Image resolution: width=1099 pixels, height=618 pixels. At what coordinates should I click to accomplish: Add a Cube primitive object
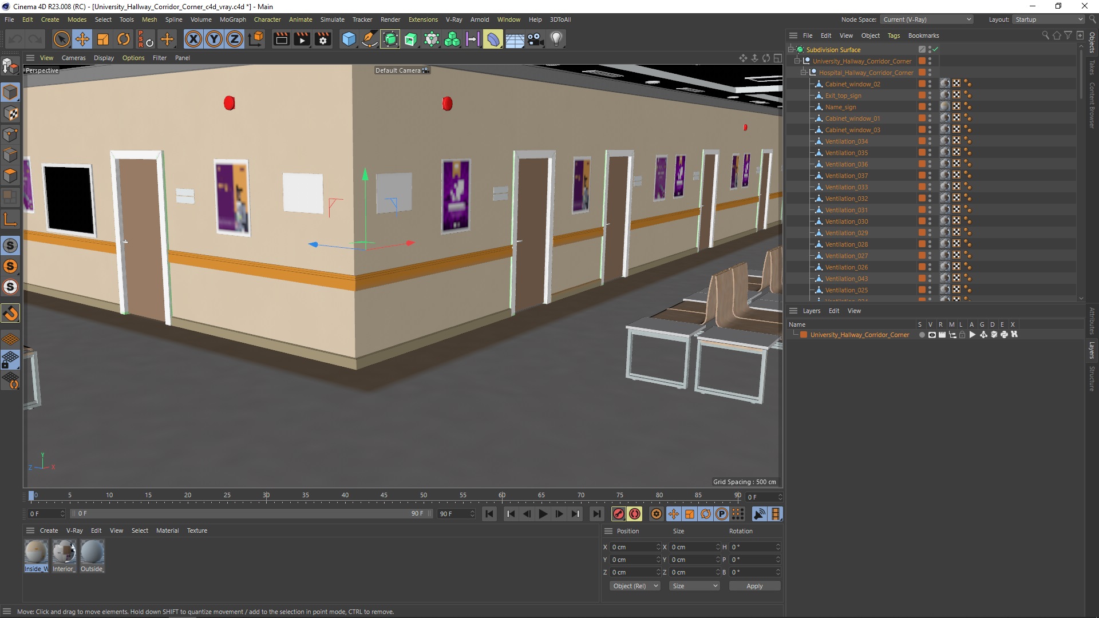(349, 39)
